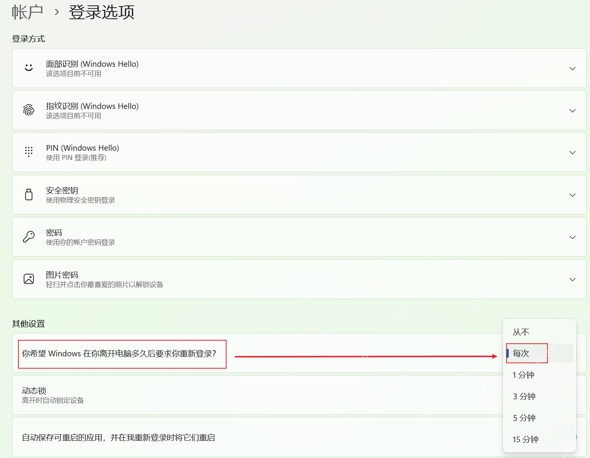Click 轻扫并点击你最喜爱的照片以解锁设备 subtitle
This screenshot has height=458, width=590.
tap(105, 285)
